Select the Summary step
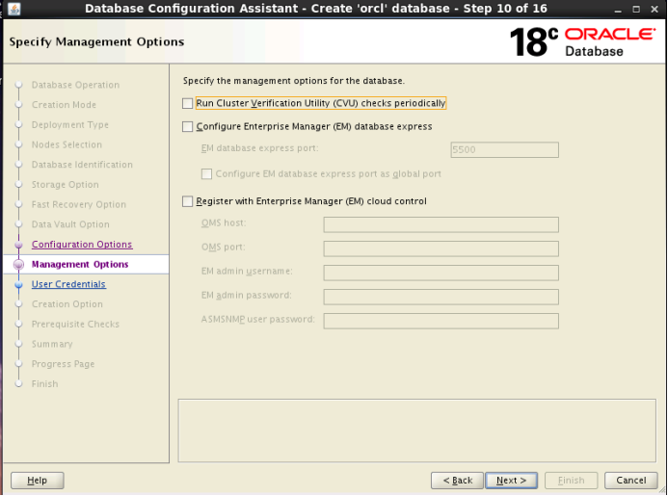The image size is (668, 496). point(52,344)
